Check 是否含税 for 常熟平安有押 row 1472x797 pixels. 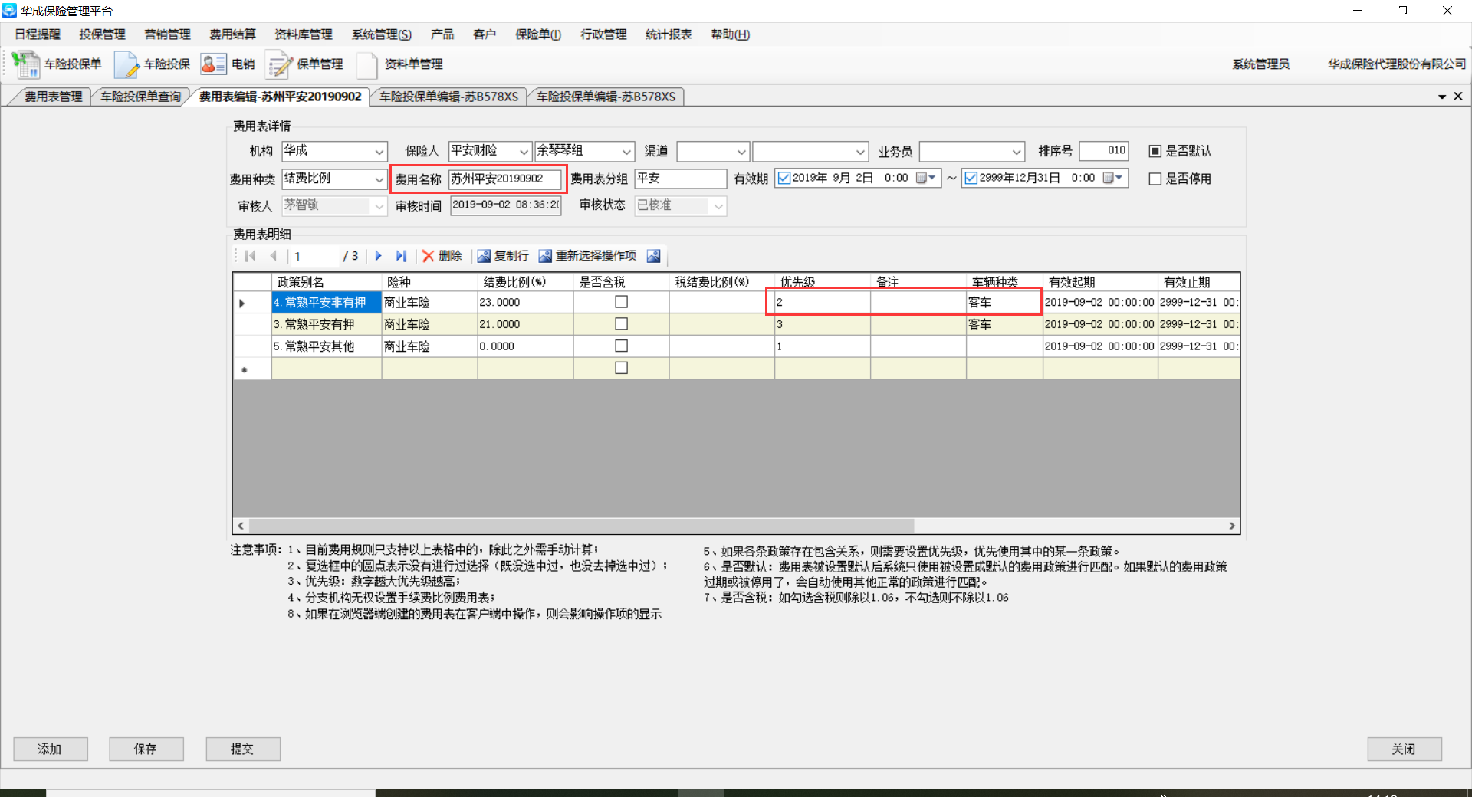click(622, 324)
